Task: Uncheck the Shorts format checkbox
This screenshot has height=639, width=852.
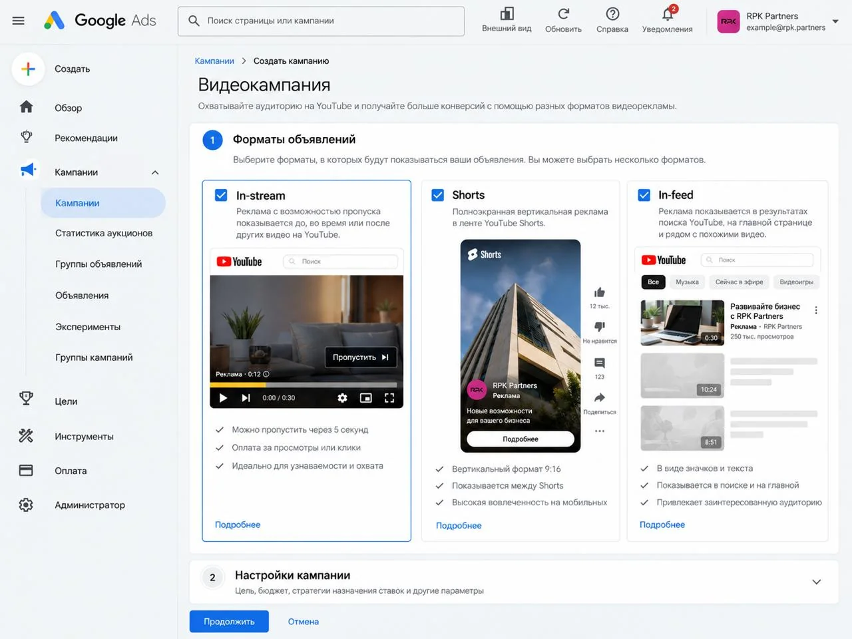Action: pos(437,195)
